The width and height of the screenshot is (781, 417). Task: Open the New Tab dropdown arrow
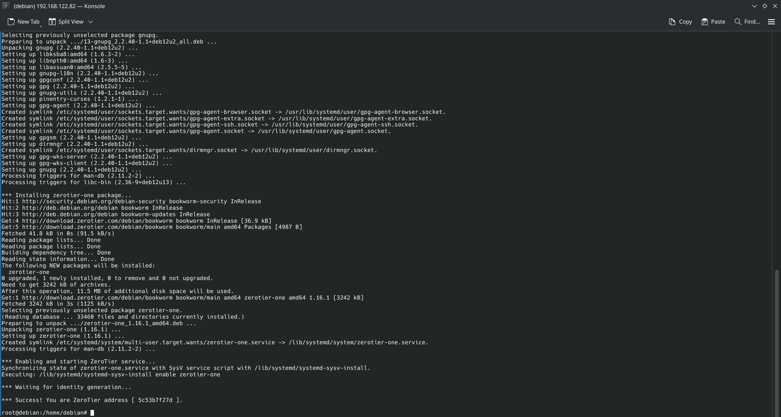pyautogui.click(x=41, y=26)
